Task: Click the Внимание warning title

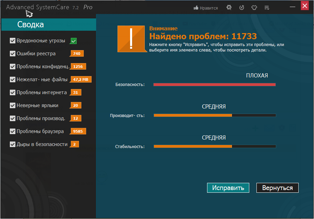Action: [163, 28]
